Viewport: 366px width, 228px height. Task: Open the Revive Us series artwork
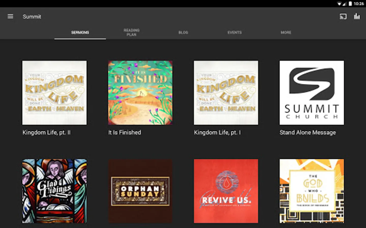226,191
